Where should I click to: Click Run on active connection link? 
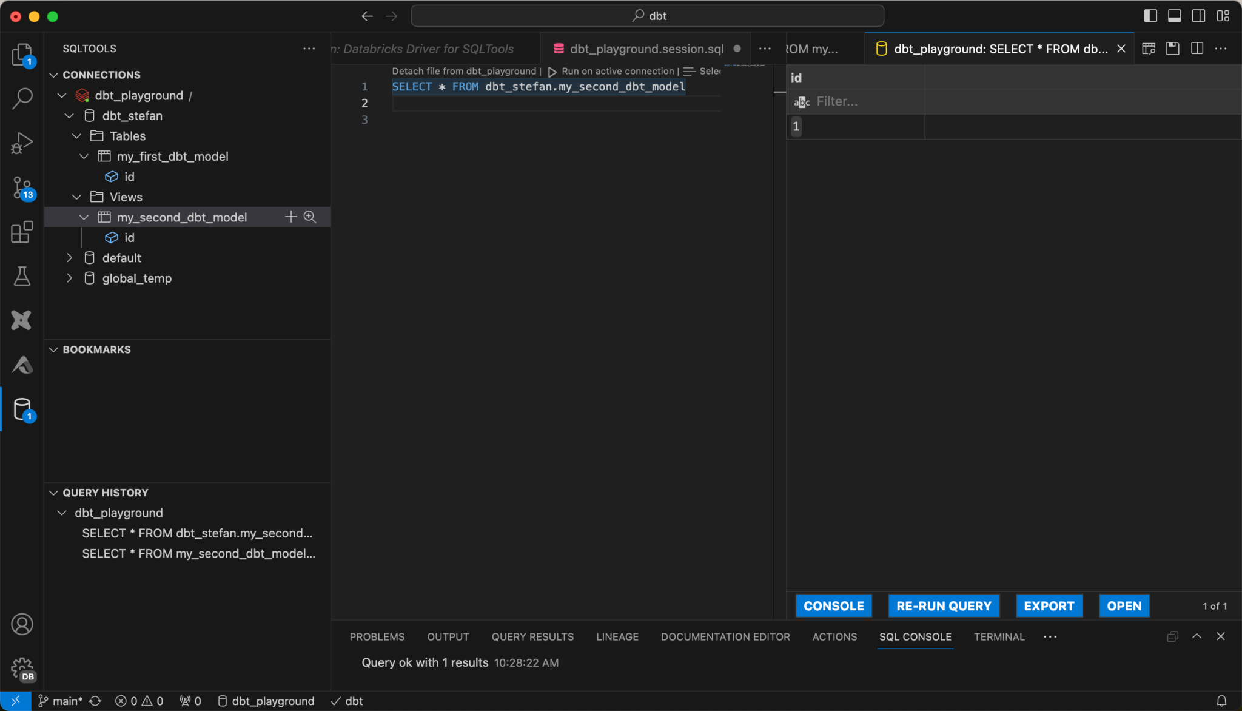tap(617, 71)
